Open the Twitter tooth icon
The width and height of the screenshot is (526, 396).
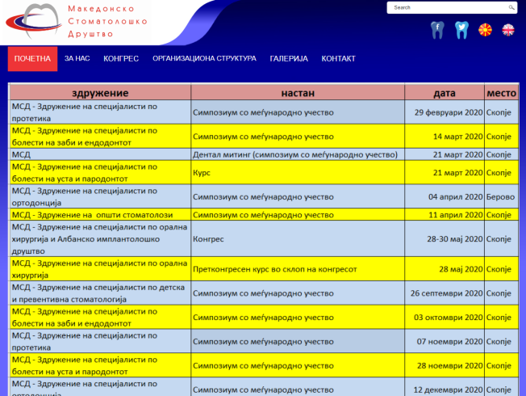click(x=461, y=31)
